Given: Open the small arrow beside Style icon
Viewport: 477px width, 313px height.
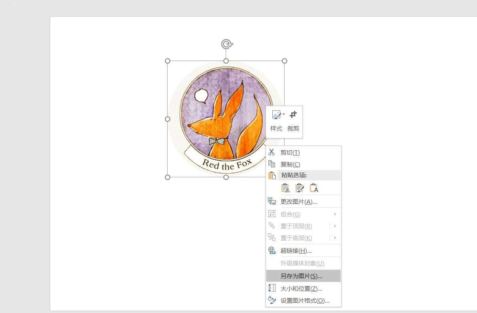Looking at the screenshot, I should pyautogui.click(x=284, y=115).
